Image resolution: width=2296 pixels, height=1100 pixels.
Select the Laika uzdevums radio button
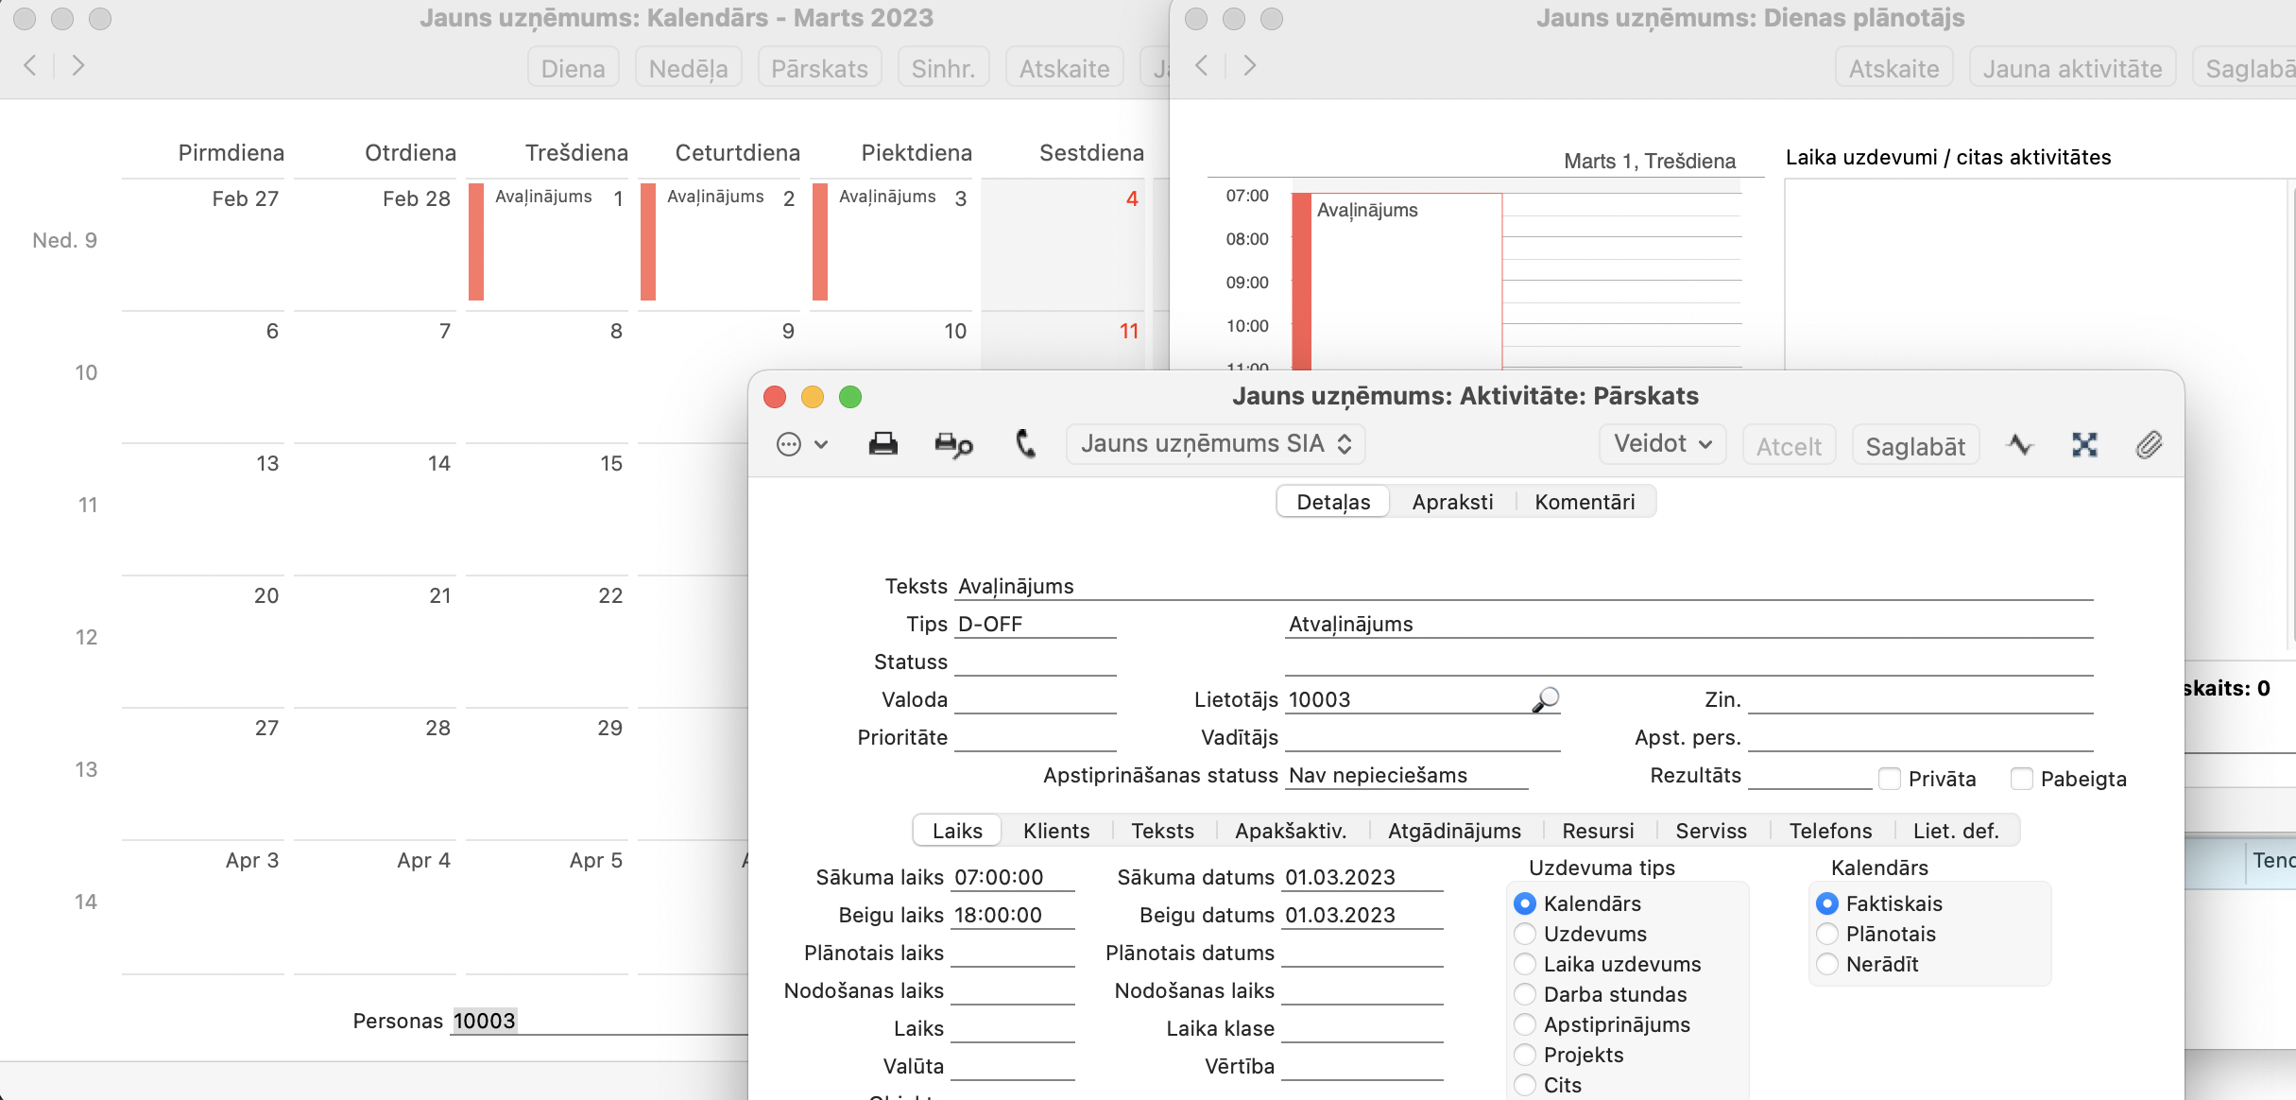[1525, 964]
